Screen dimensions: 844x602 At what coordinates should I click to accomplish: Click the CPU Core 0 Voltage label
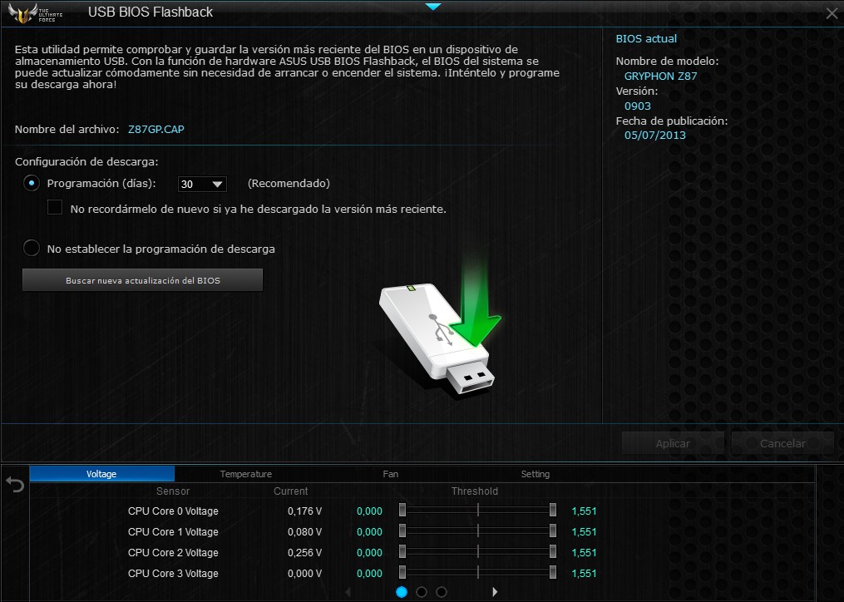[x=173, y=511]
